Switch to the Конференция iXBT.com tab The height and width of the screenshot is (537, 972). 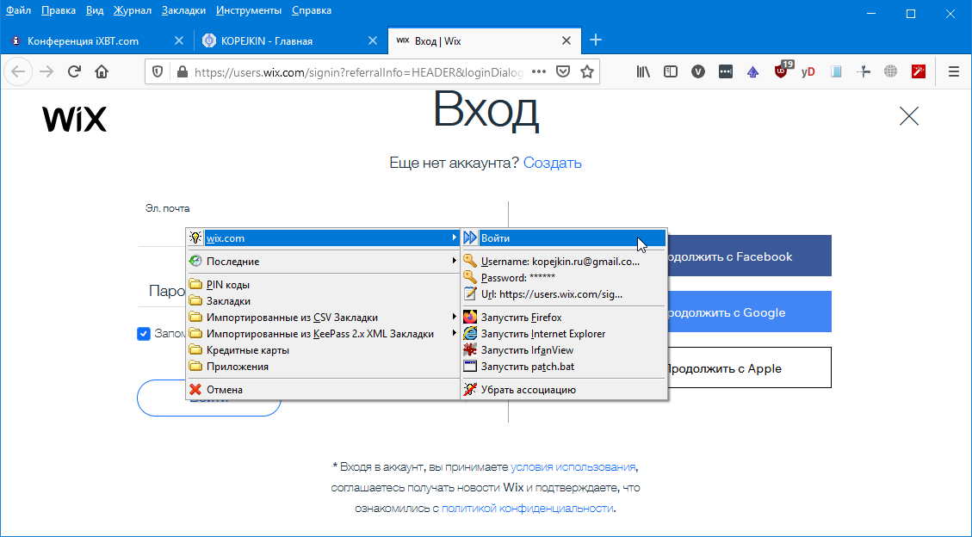tap(96, 41)
